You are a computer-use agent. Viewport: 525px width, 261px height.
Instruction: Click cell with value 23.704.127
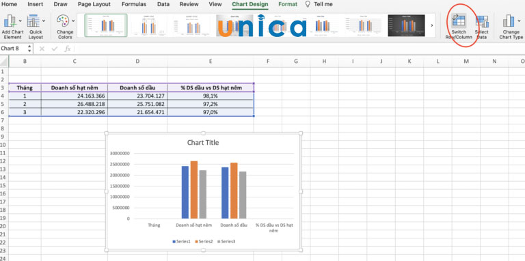point(137,96)
